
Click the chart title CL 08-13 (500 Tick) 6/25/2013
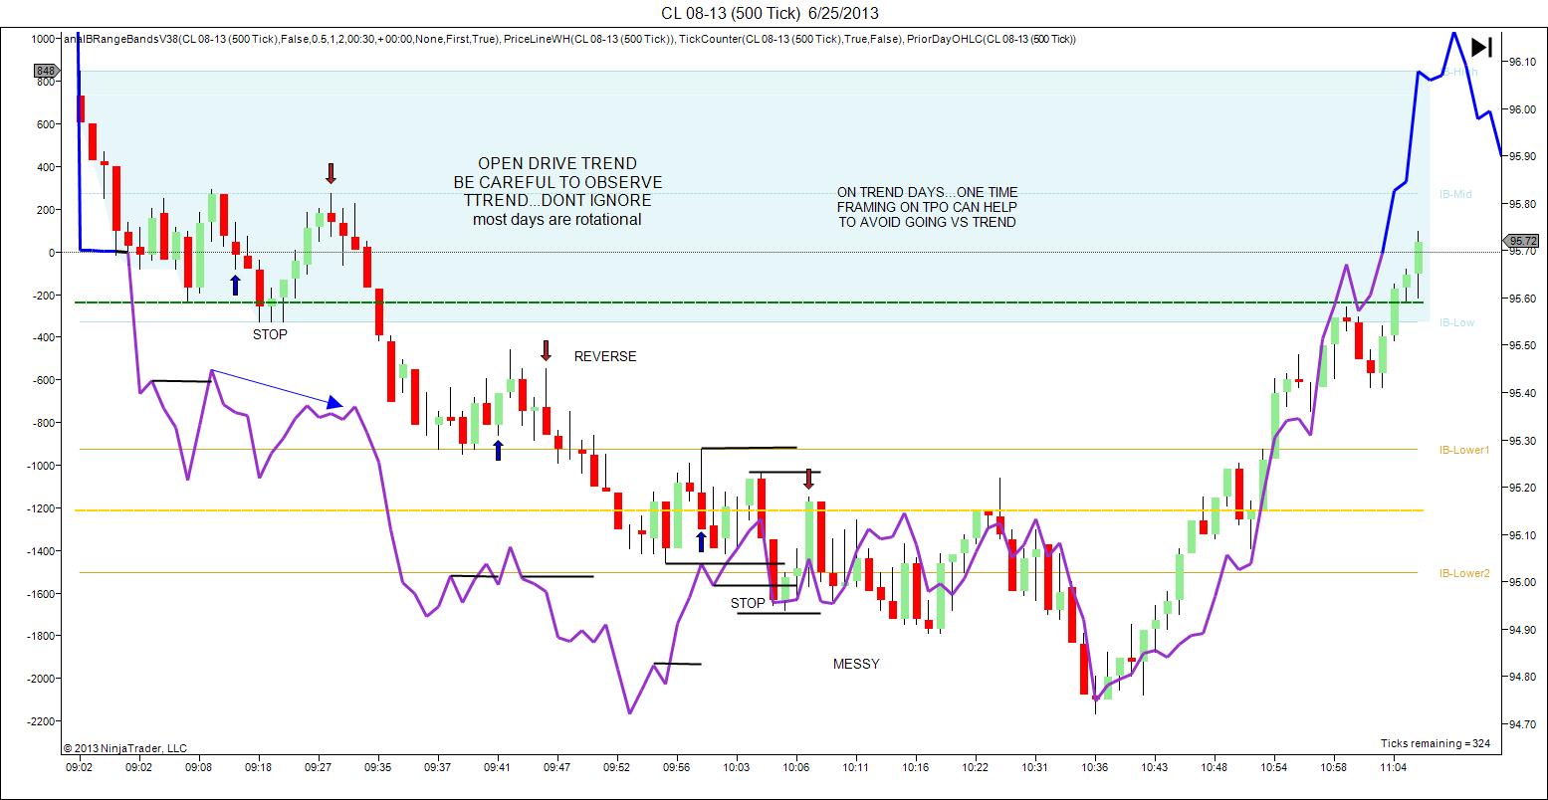[x=770, y=13]
